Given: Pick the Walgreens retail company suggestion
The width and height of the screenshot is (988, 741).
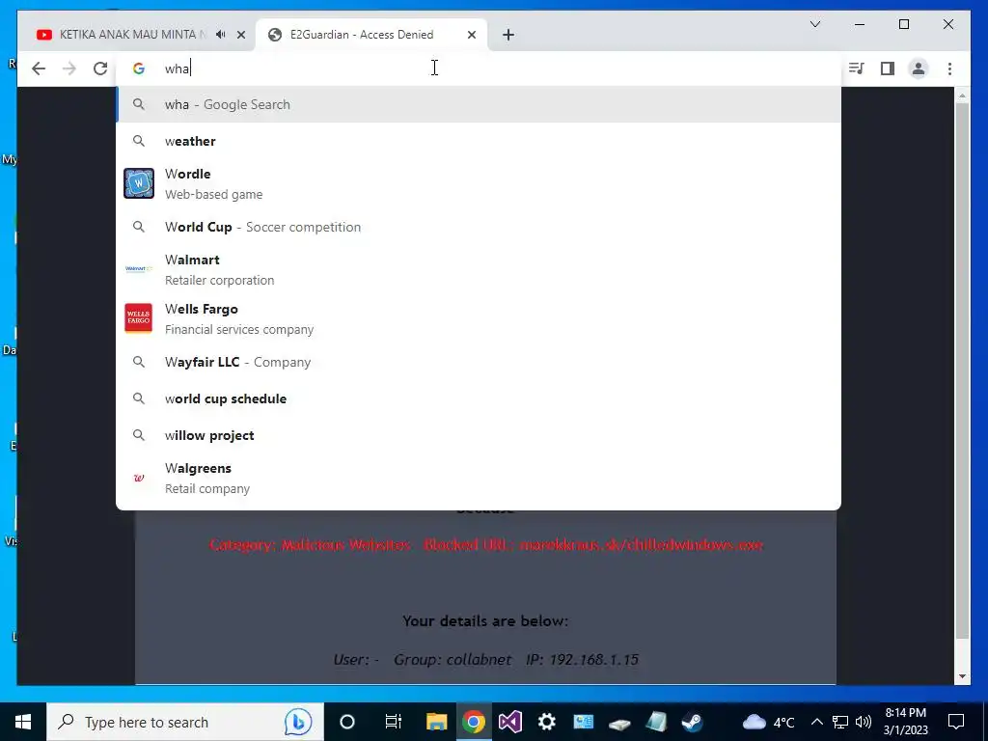Looking at the screenshot, I should tap(479, 479).
